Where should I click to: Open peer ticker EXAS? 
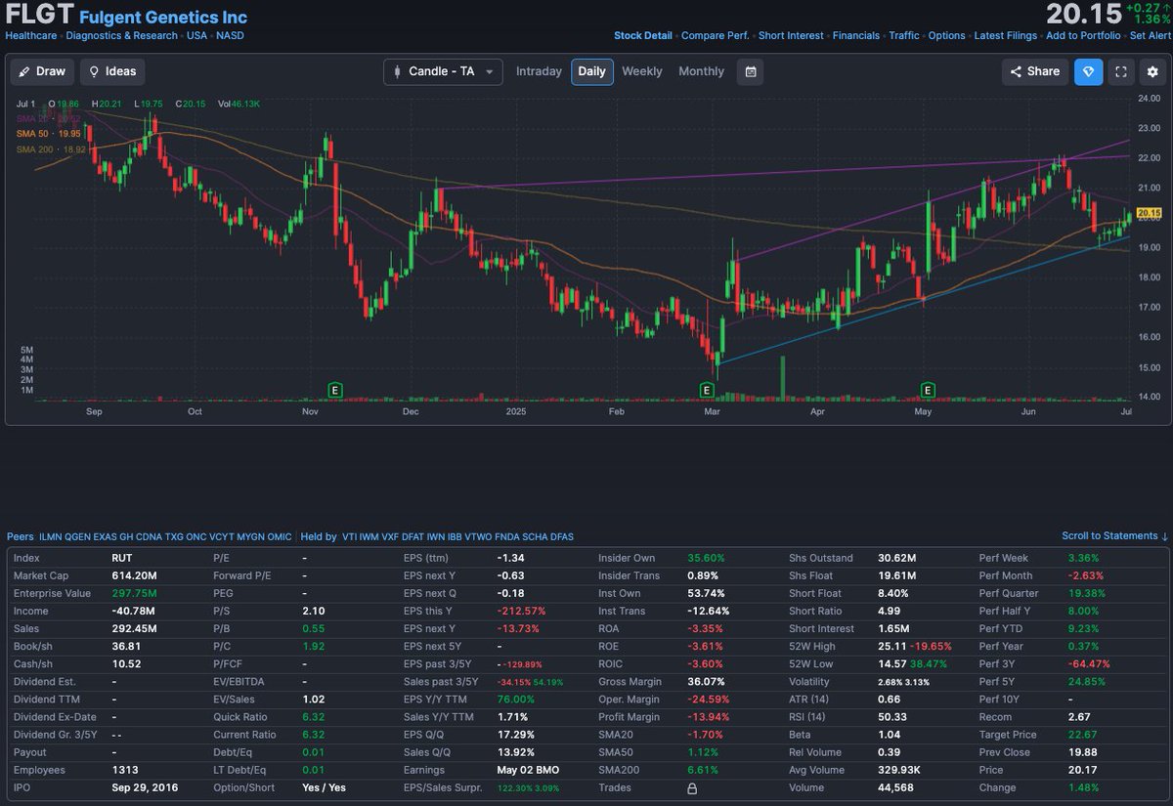click(106, 537)
